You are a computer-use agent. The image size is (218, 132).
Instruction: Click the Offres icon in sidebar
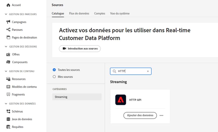[x=8, y=54]
